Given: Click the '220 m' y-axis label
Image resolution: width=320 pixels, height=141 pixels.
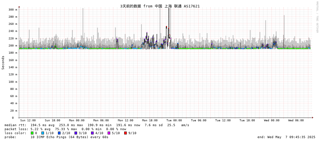Looking at the screenshot, I should 13,38.
